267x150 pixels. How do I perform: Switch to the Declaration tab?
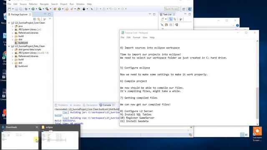tap(90, 105)
